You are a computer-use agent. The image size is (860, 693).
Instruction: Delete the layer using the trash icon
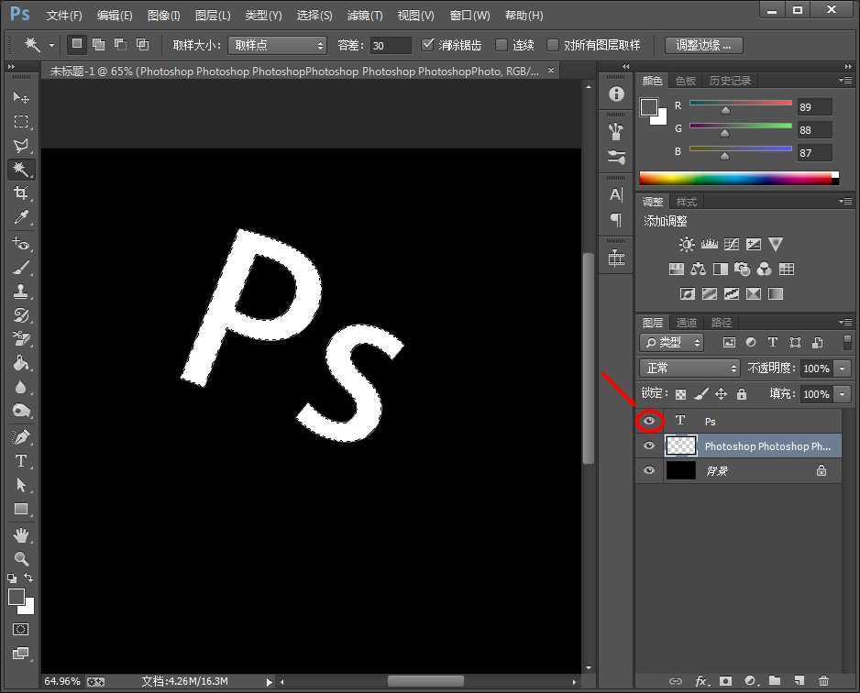pos(824,681)
